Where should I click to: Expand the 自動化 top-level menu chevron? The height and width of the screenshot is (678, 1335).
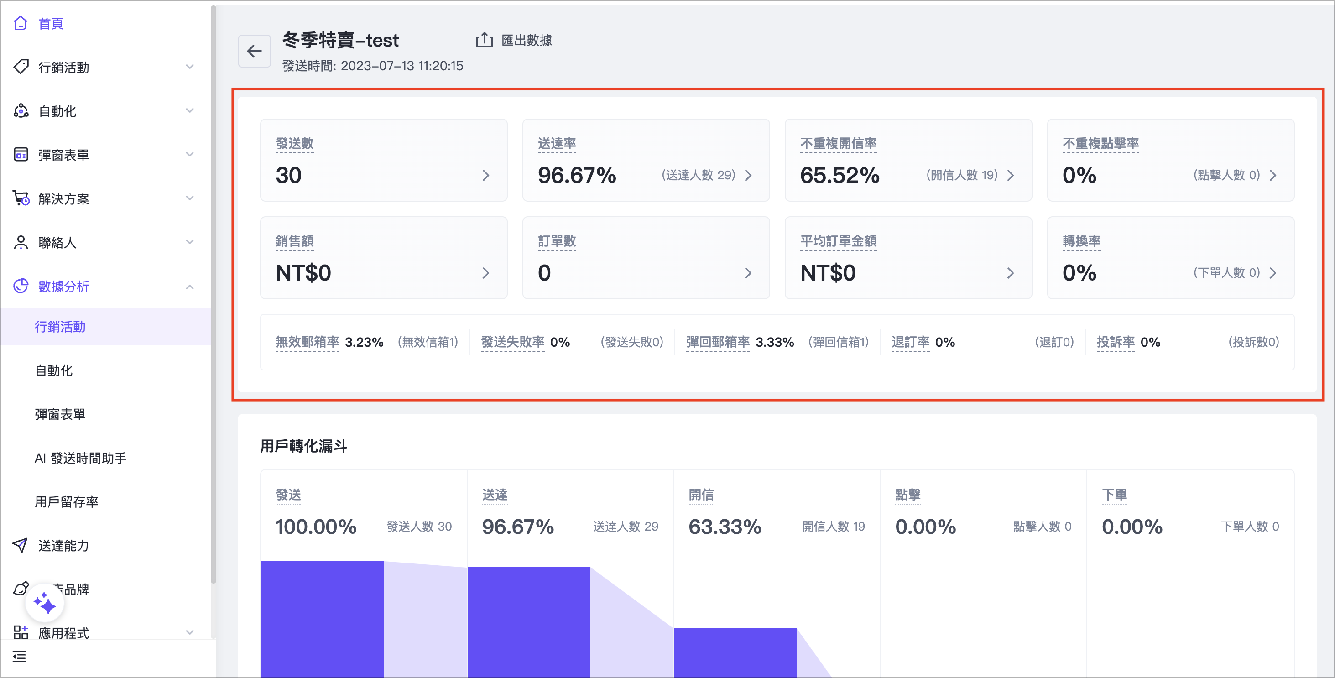pyautogui.click(x=190, y=111)
